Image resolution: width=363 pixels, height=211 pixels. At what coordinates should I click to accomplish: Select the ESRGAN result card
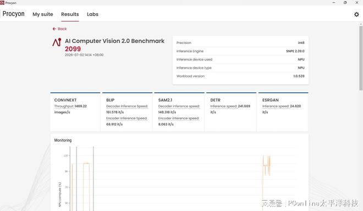(283, 112)
